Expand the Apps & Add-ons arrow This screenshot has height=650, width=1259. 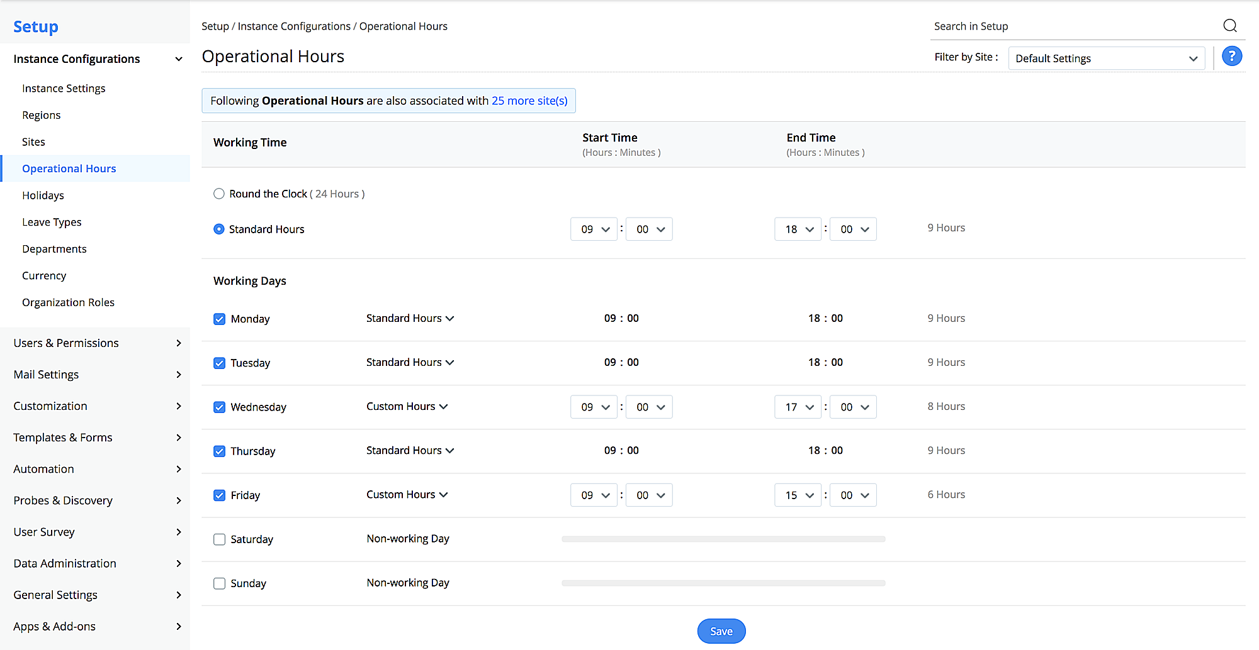[x=179, y=626]
